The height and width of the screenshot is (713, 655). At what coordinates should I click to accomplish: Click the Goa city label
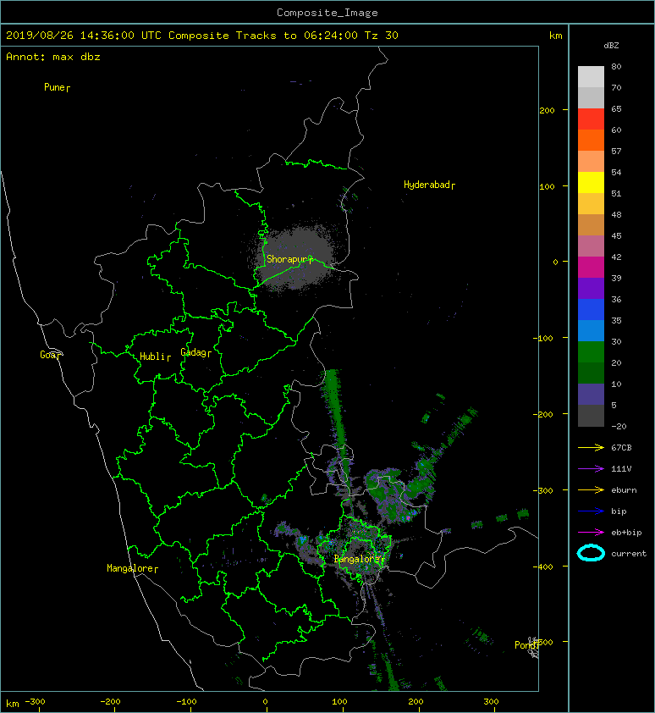click(x=47, y=355)
